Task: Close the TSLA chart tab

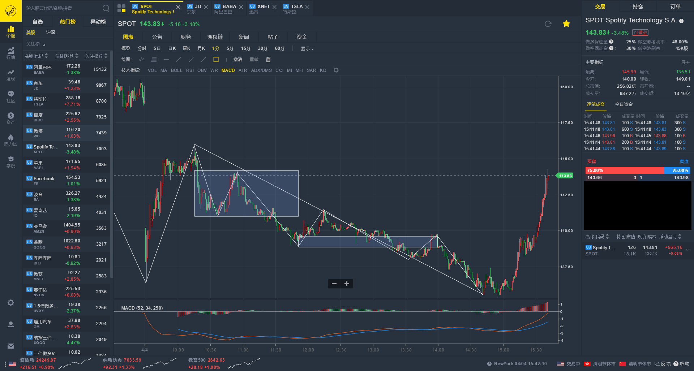Action: click(x=307, y=7)
